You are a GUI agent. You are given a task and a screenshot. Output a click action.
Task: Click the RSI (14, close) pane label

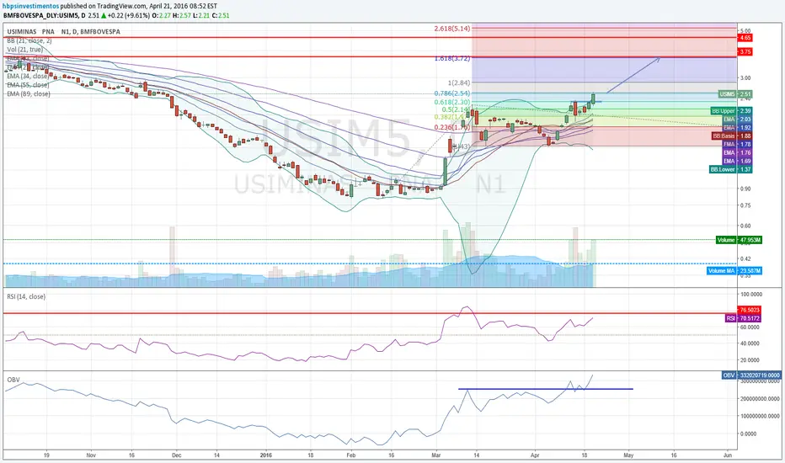26,297
